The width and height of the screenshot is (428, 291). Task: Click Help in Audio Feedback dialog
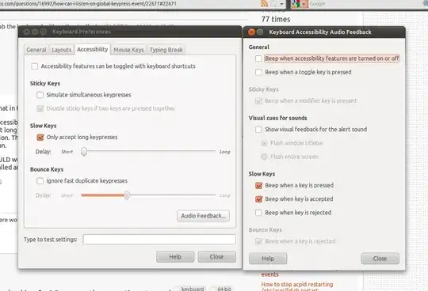click(x=268, y=258)
